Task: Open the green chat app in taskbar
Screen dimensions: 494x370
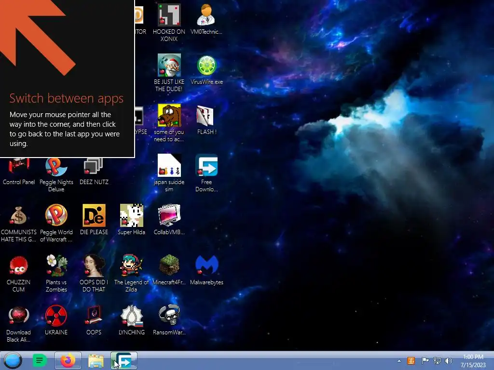Action: click(40, 360)
